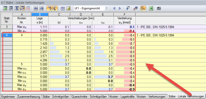Switch to the Querschnitte - Schnittgrößen tab
This screenshot has height=99, width=206.
pyautogui.click(x=90, y=97)
